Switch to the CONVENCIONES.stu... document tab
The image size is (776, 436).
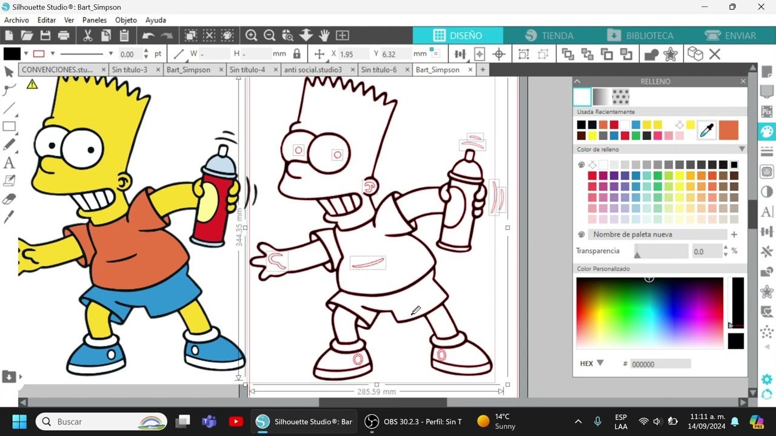58,70
